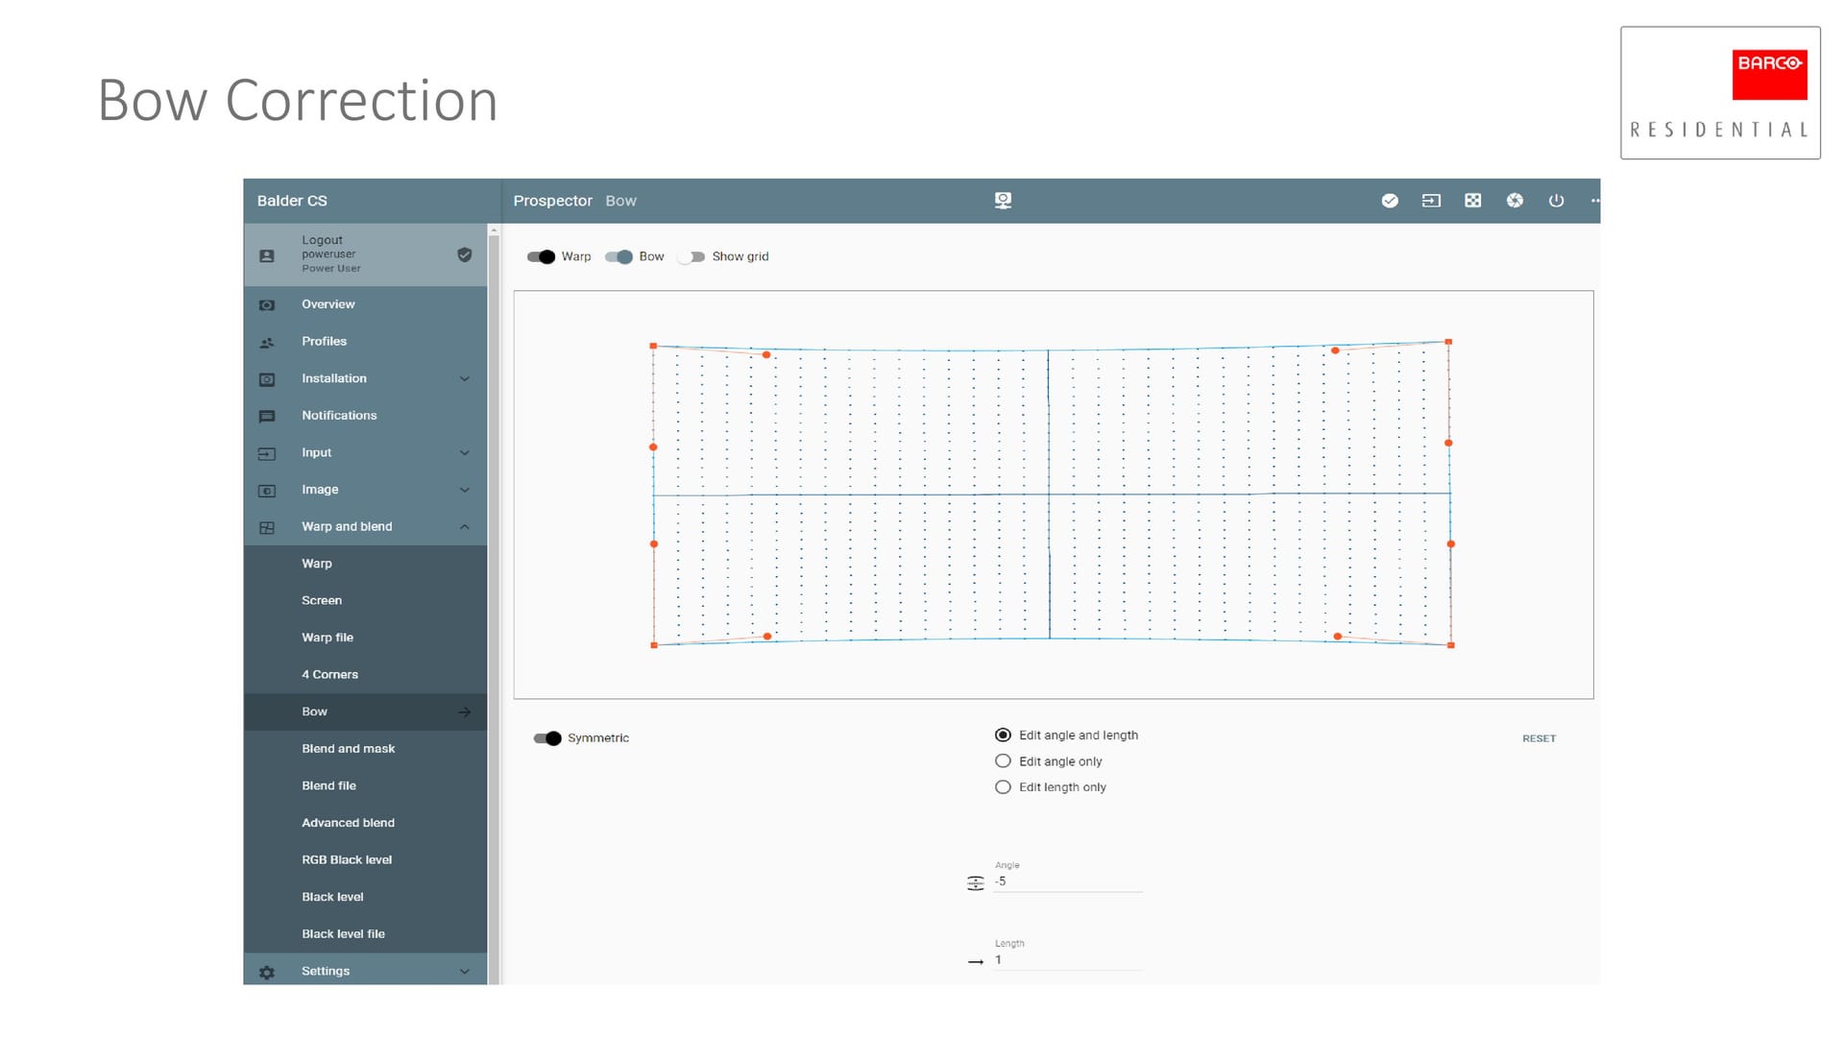Image resolution: width=1844 pixels, height=1037 pixels.
Task: Select Edit angle only option
Action: (x=1003, y=761)
